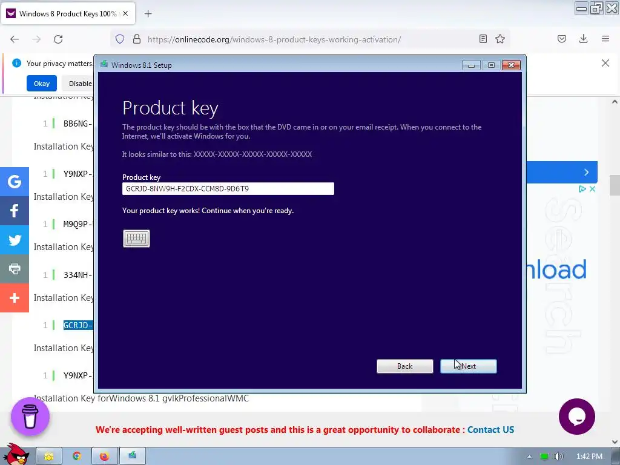Reload the page with refresh icon
620x465 pixels.
coord(58,39)
